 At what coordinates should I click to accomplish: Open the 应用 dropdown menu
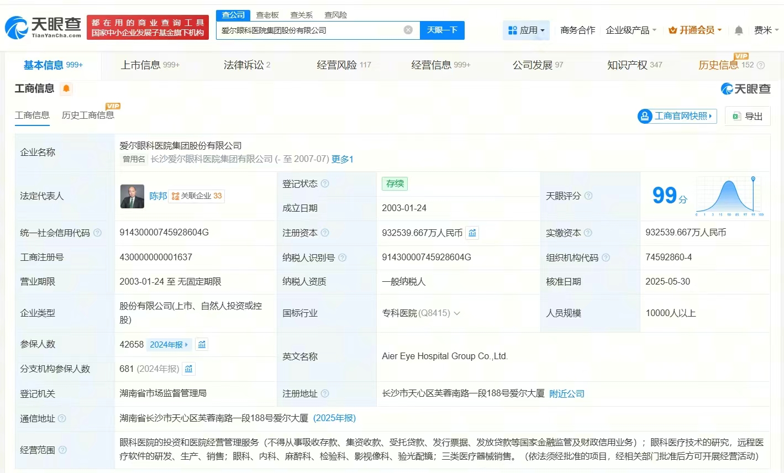pos(526,30)
